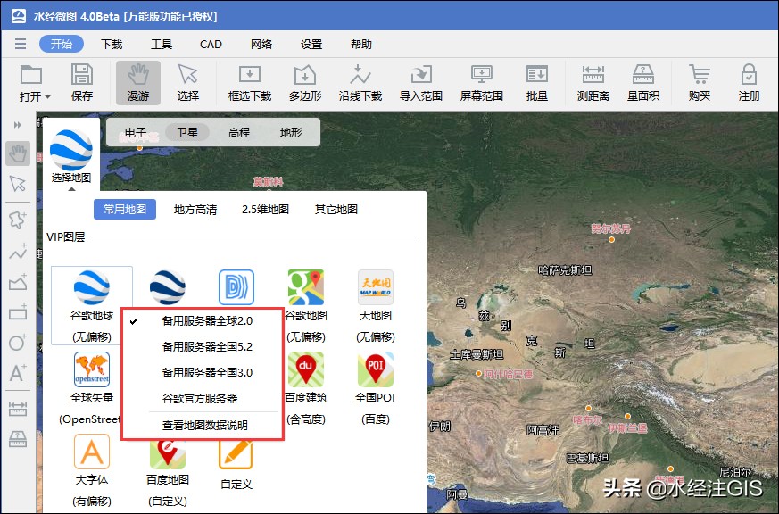
Task: Select the sidebar hand pan tool
Action: coord(18,153)
